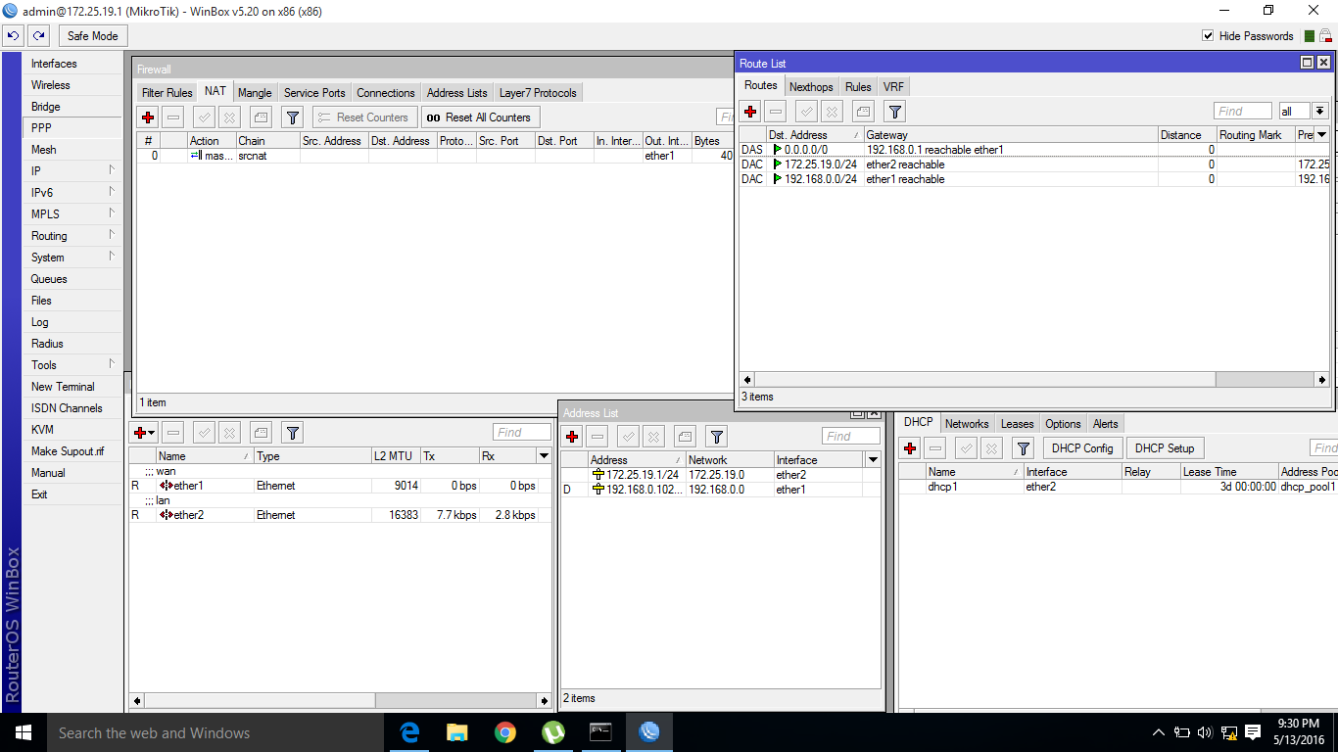
Task: Open the filter funnel in the Firewall window
Action: [x=292, y=117]
